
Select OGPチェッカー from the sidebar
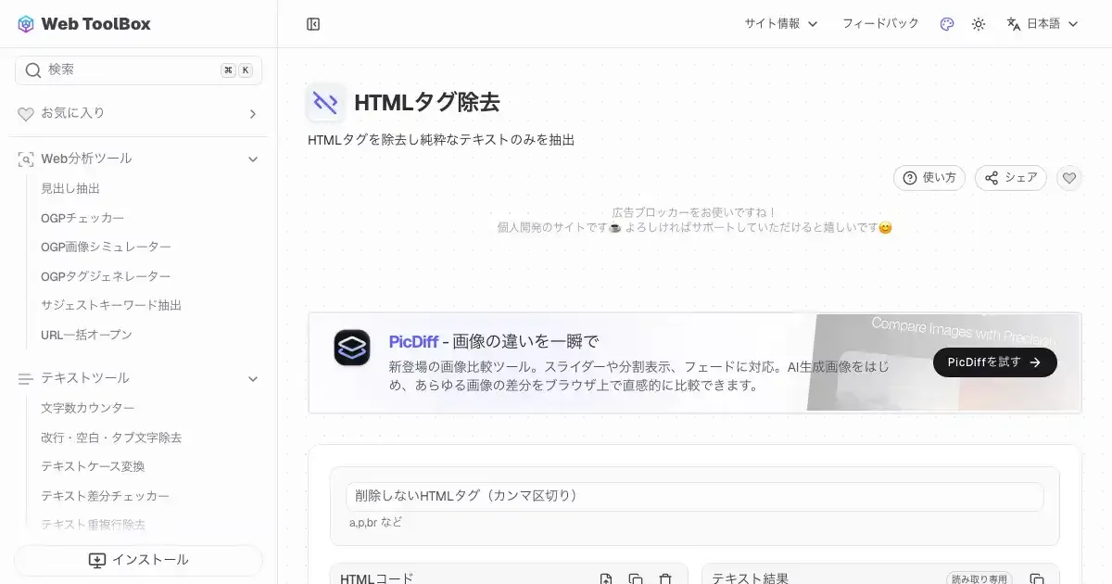tap(82, 218)
